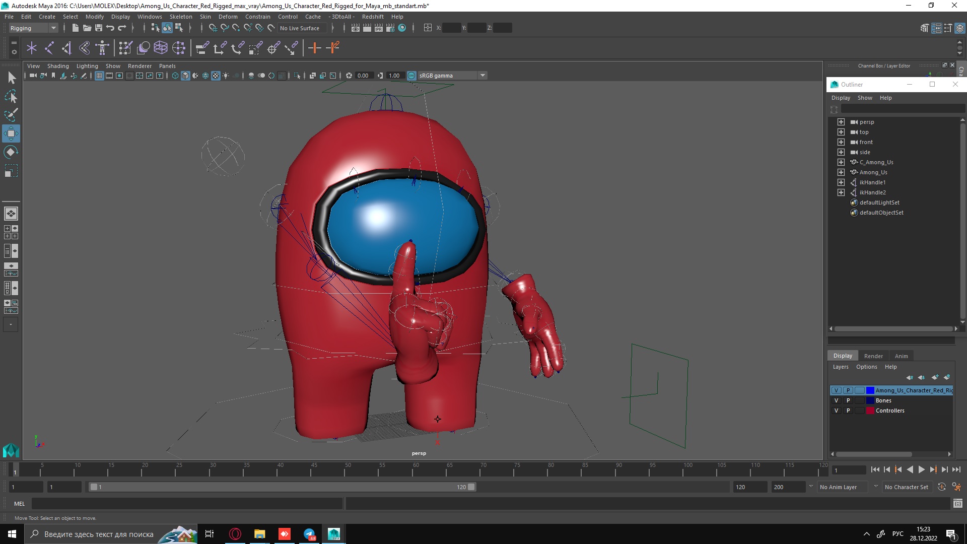This screenshot has height=544, width=967.
Task: Activate the Paint Selection tool
Action: 11,115
